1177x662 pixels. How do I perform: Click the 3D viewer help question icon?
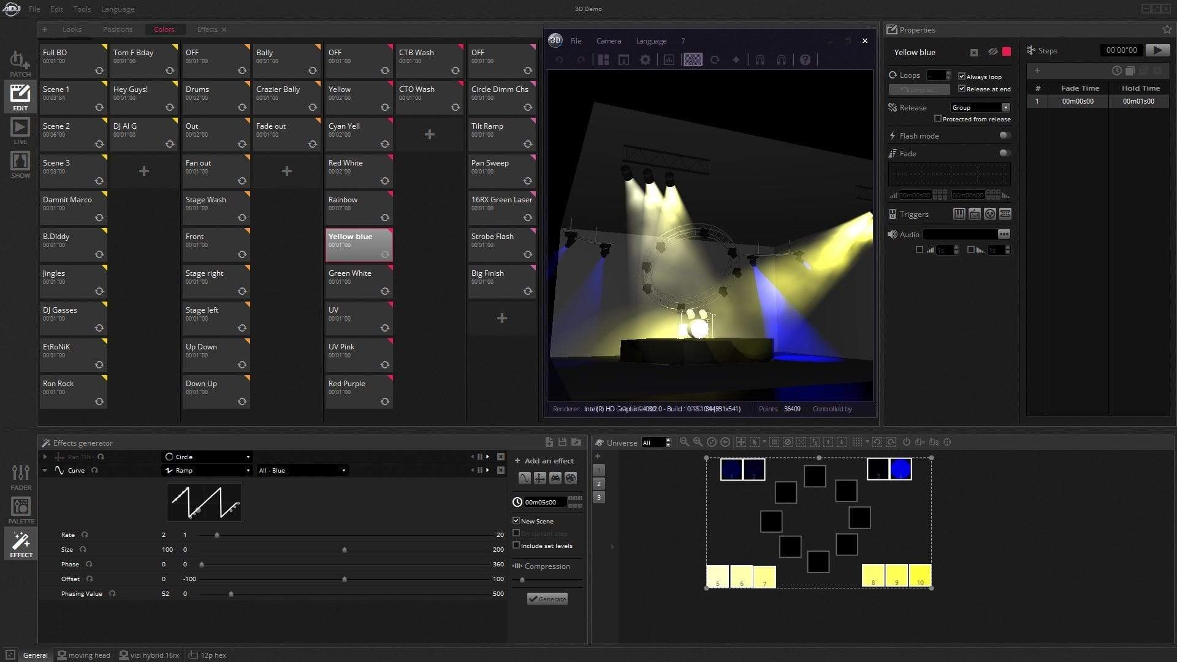tap(805, 59)
